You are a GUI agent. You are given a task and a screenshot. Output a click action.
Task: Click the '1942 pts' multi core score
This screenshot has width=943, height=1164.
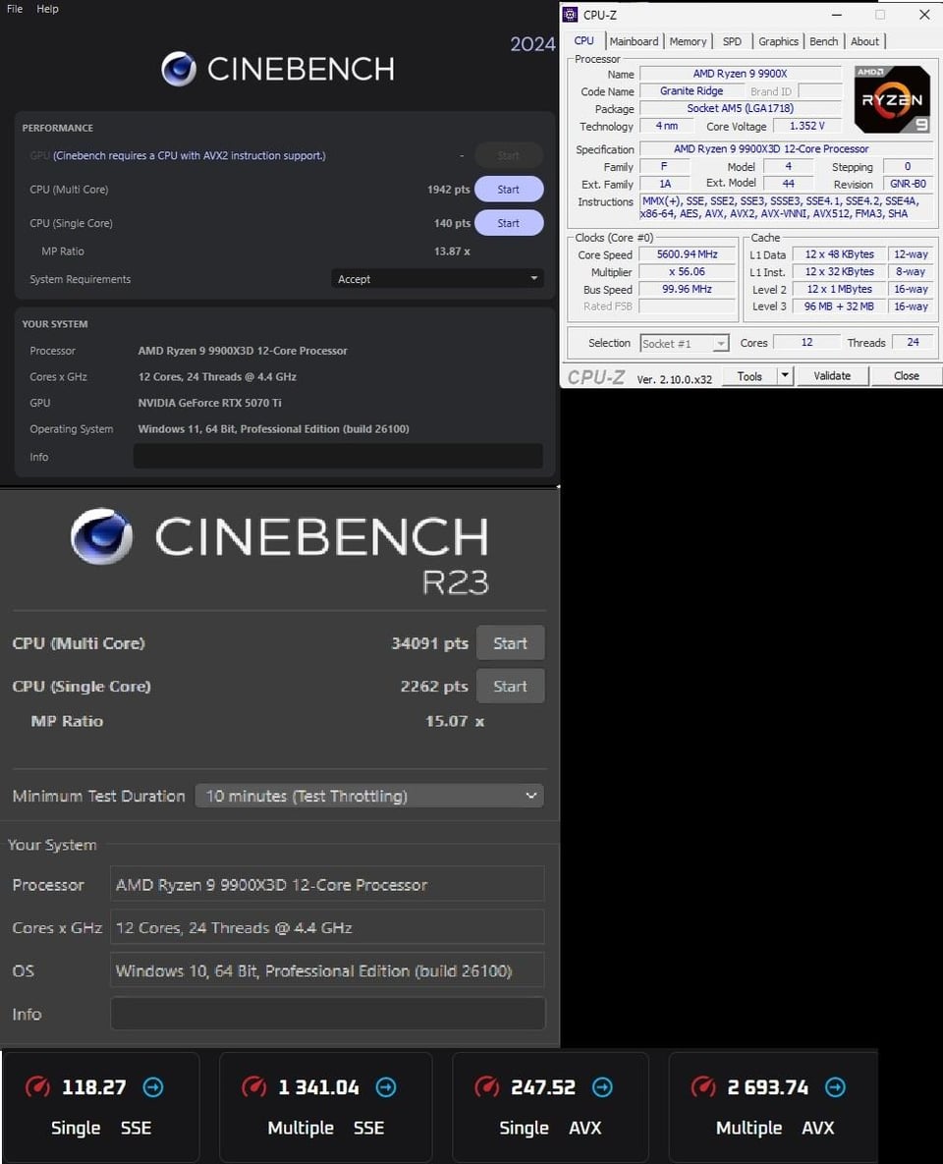449,190
